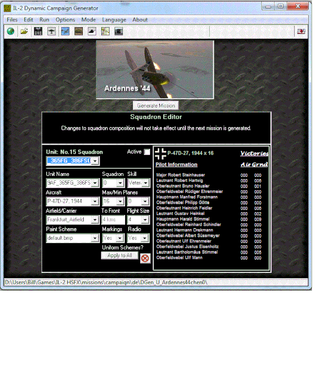Image resolution: width=317 pixels, height=389 pixels.
Task: Click the Pilot Information heading link
Action: point(176,165)
